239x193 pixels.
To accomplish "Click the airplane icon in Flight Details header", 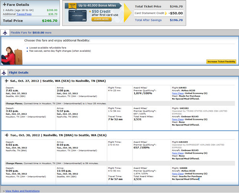I will 4,73.
